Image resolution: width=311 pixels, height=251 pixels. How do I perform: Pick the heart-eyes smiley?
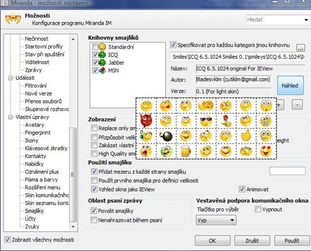point(266,151)
